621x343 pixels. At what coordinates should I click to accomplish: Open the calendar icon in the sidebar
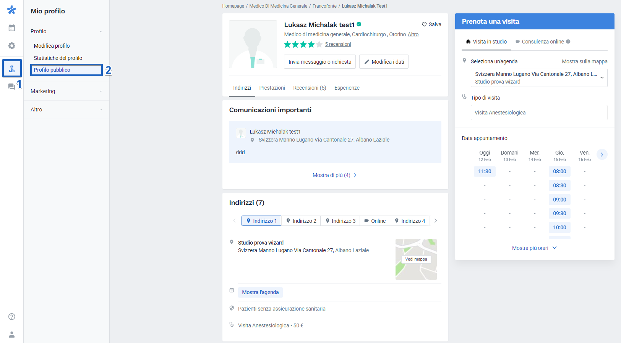12,28
